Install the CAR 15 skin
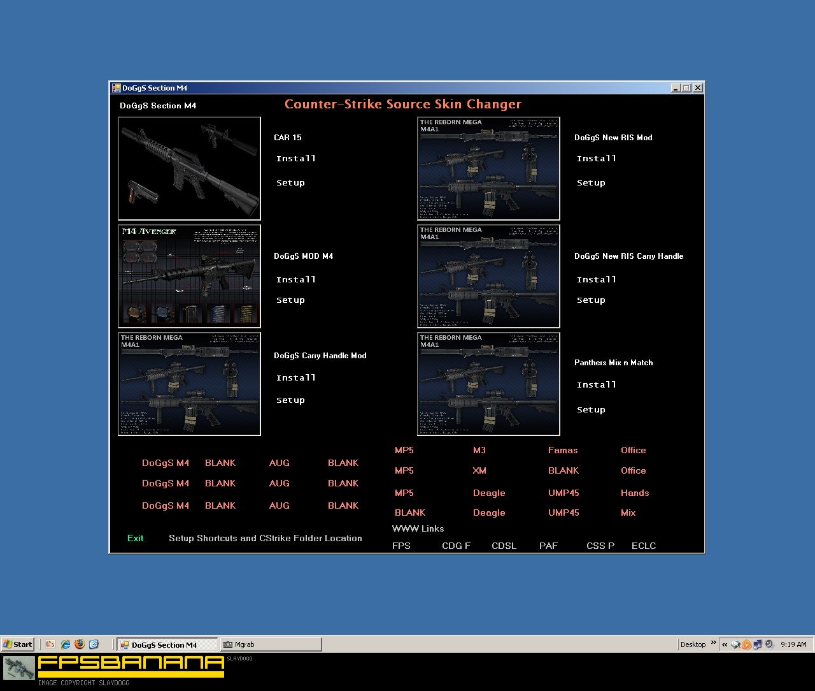This screenshot has width=815, height=691. [295, 159]
